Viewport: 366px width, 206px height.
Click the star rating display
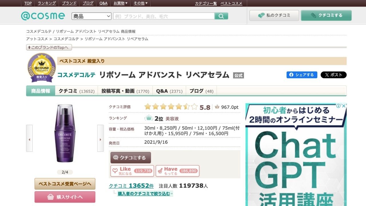tap(171, 107)
